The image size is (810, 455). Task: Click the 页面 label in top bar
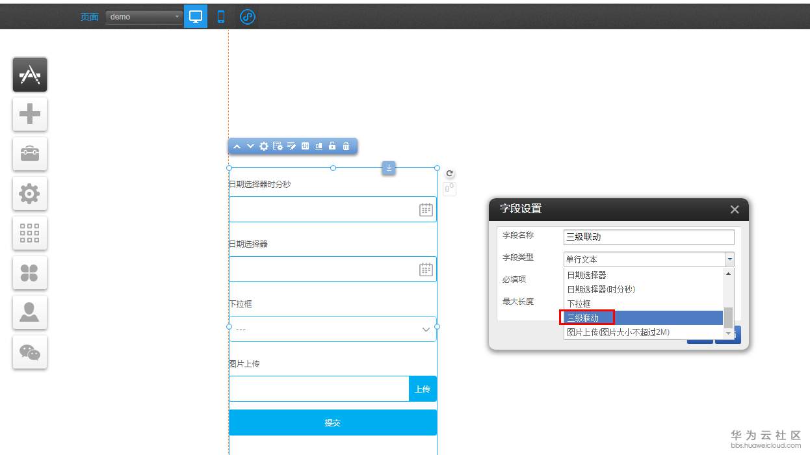(90, 17)
